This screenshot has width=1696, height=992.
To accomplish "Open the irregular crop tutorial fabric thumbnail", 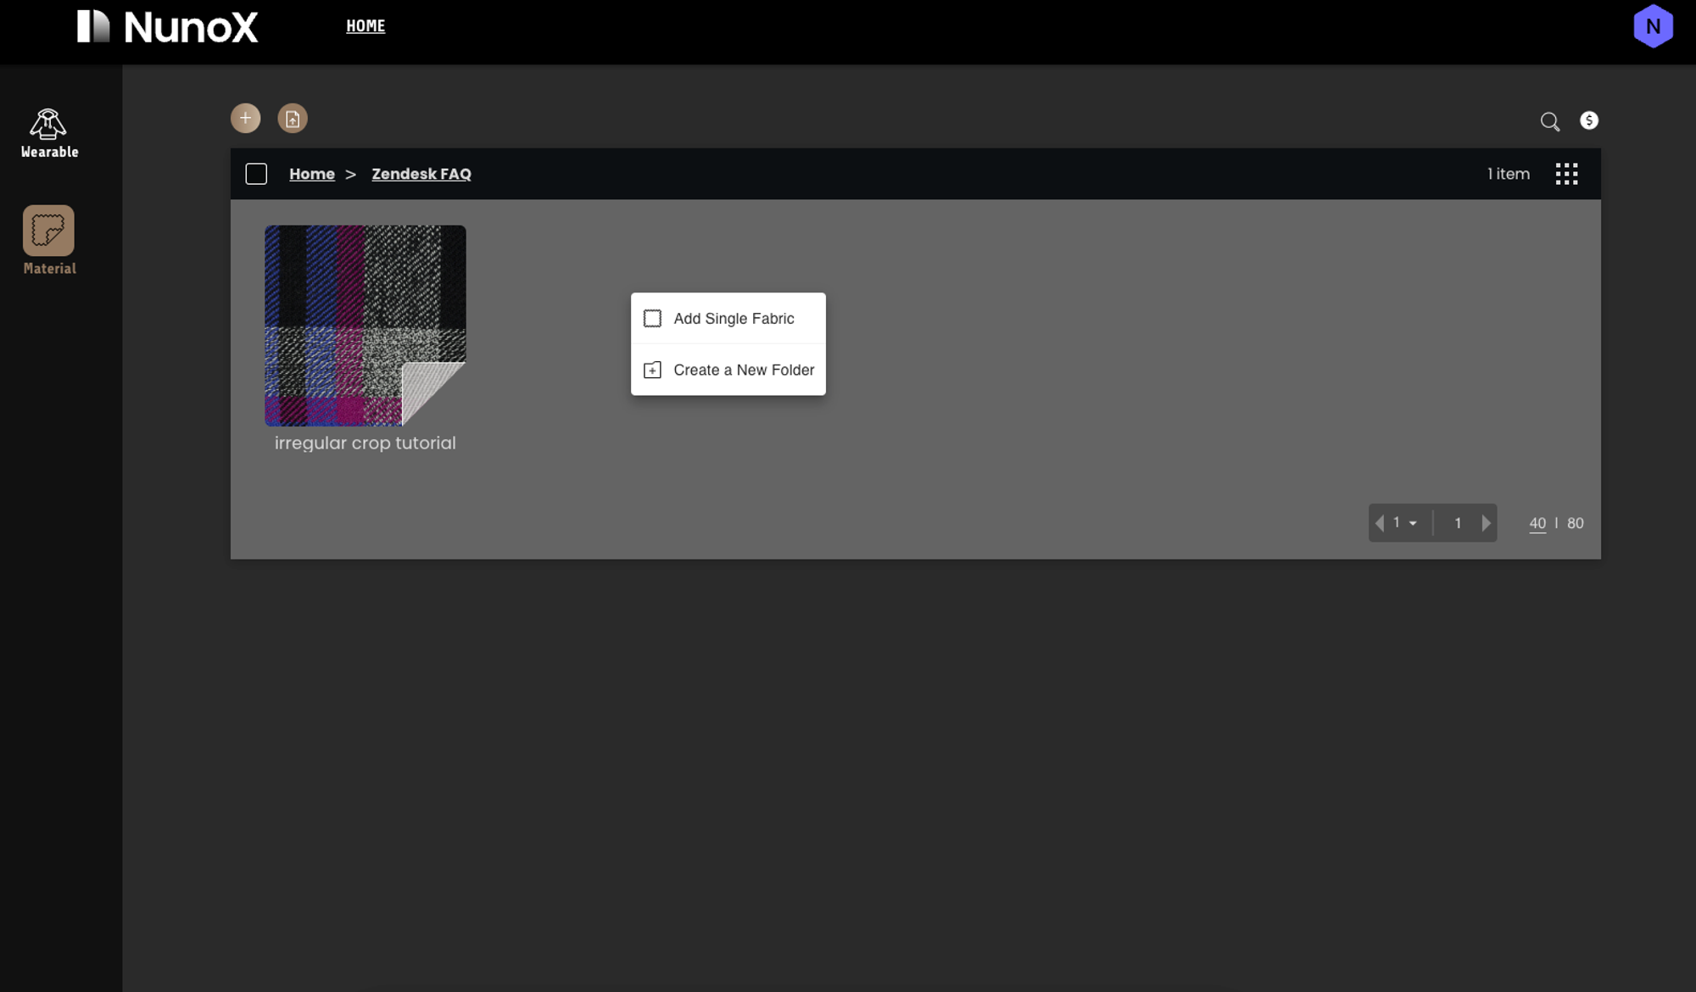I will coord(365,326).
